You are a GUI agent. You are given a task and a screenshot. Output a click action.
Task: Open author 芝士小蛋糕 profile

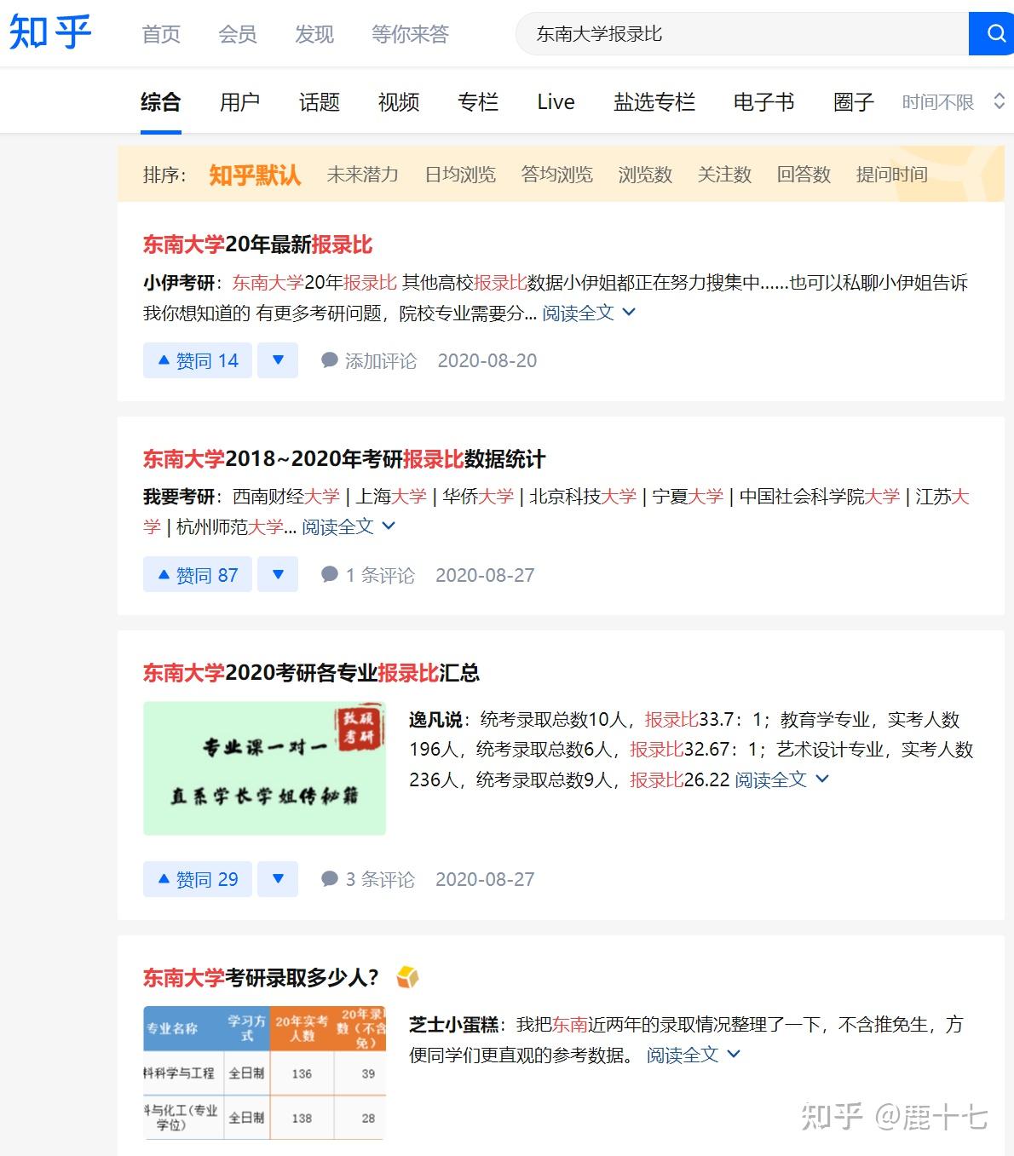[453, 1025]
